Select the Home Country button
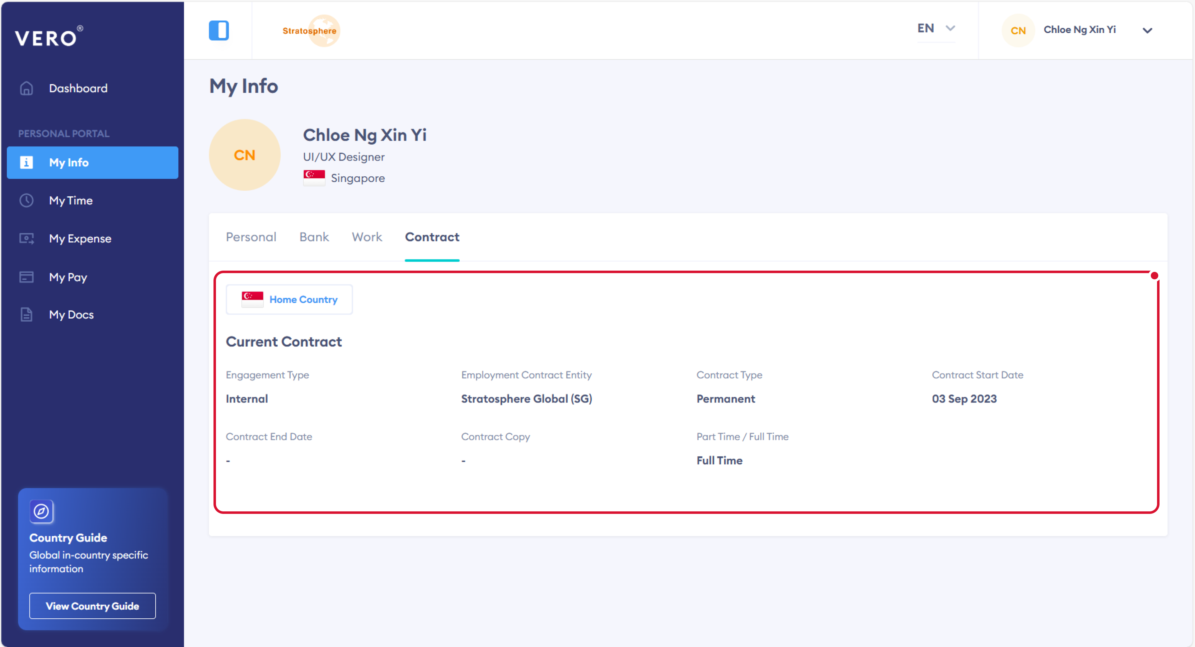The width and height of the screenshot is (1195, 647). tap(289, 300)
